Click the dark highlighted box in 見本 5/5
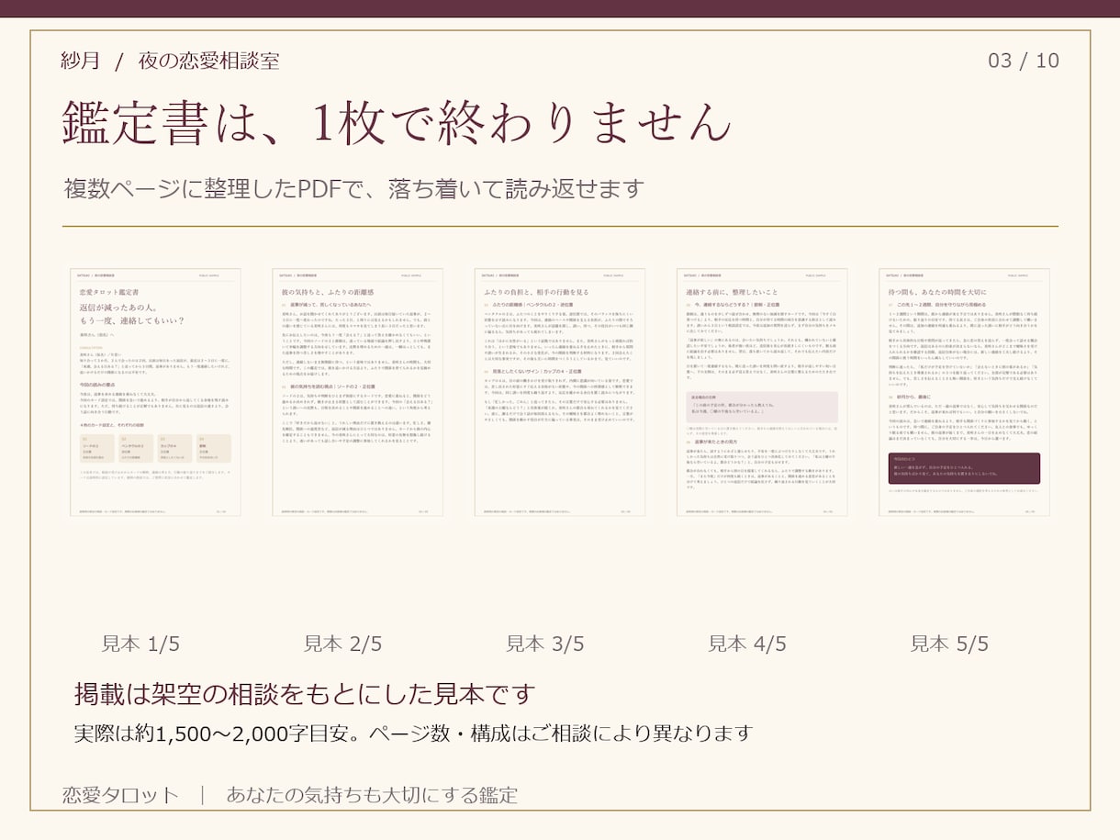This screenshot has width=1120, height=840. (964, 468)
